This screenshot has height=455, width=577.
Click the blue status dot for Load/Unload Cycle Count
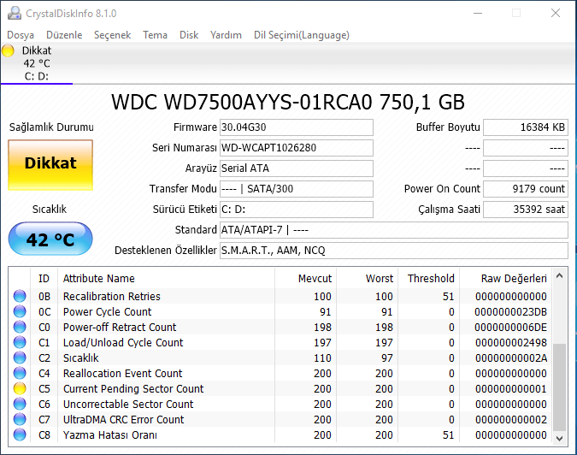20,342
